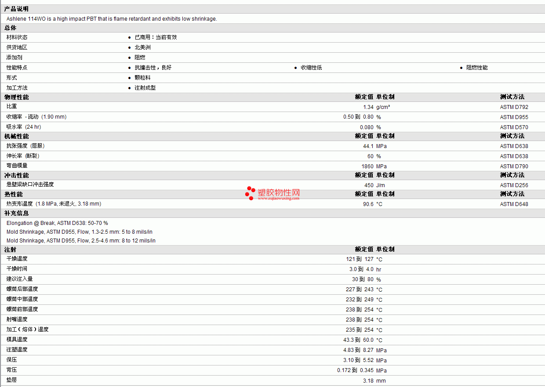This screenshot has height=387, width=545.
Task: Select the 干燥时间 row label
Action: (17, 269)
